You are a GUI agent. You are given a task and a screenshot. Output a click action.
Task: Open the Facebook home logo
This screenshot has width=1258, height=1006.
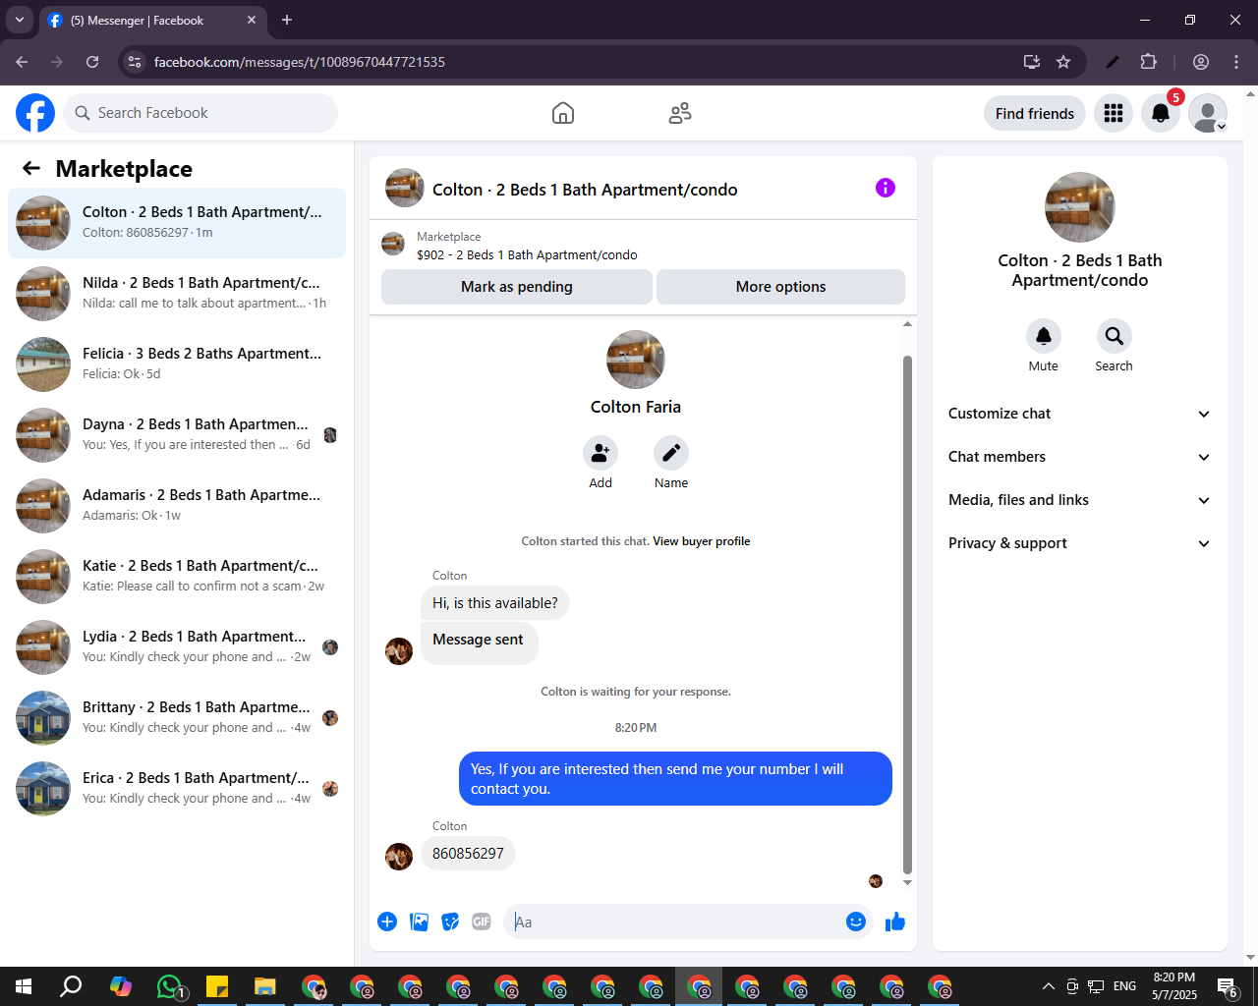click(x=35, y=113)
